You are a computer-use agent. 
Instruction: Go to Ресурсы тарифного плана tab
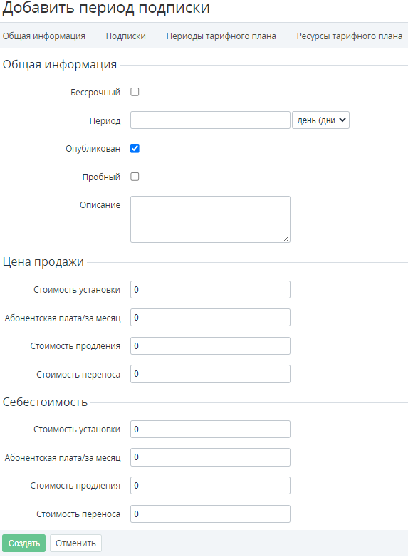(x=350, y=36)
